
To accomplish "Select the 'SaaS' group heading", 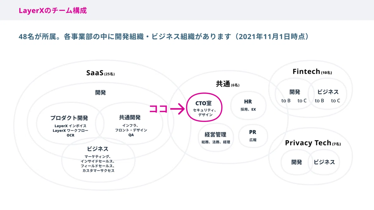I will 95,73.
